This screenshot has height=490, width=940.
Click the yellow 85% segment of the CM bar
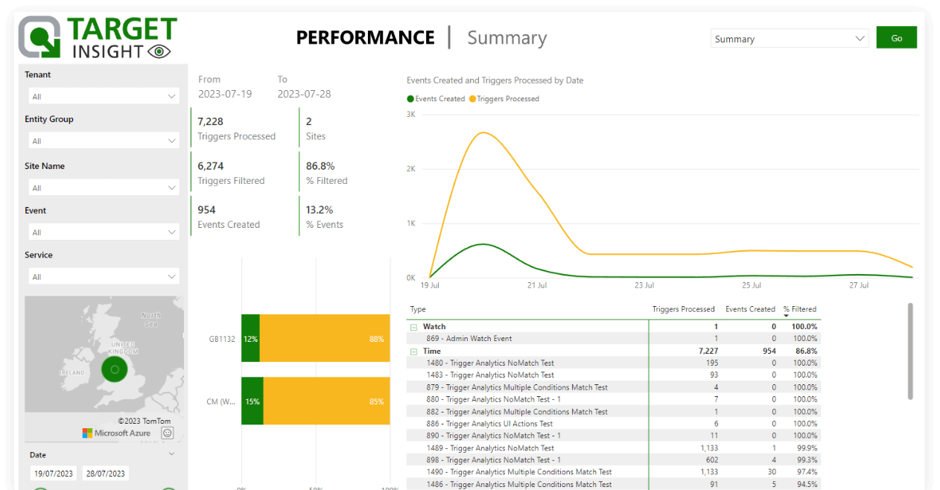326,401
